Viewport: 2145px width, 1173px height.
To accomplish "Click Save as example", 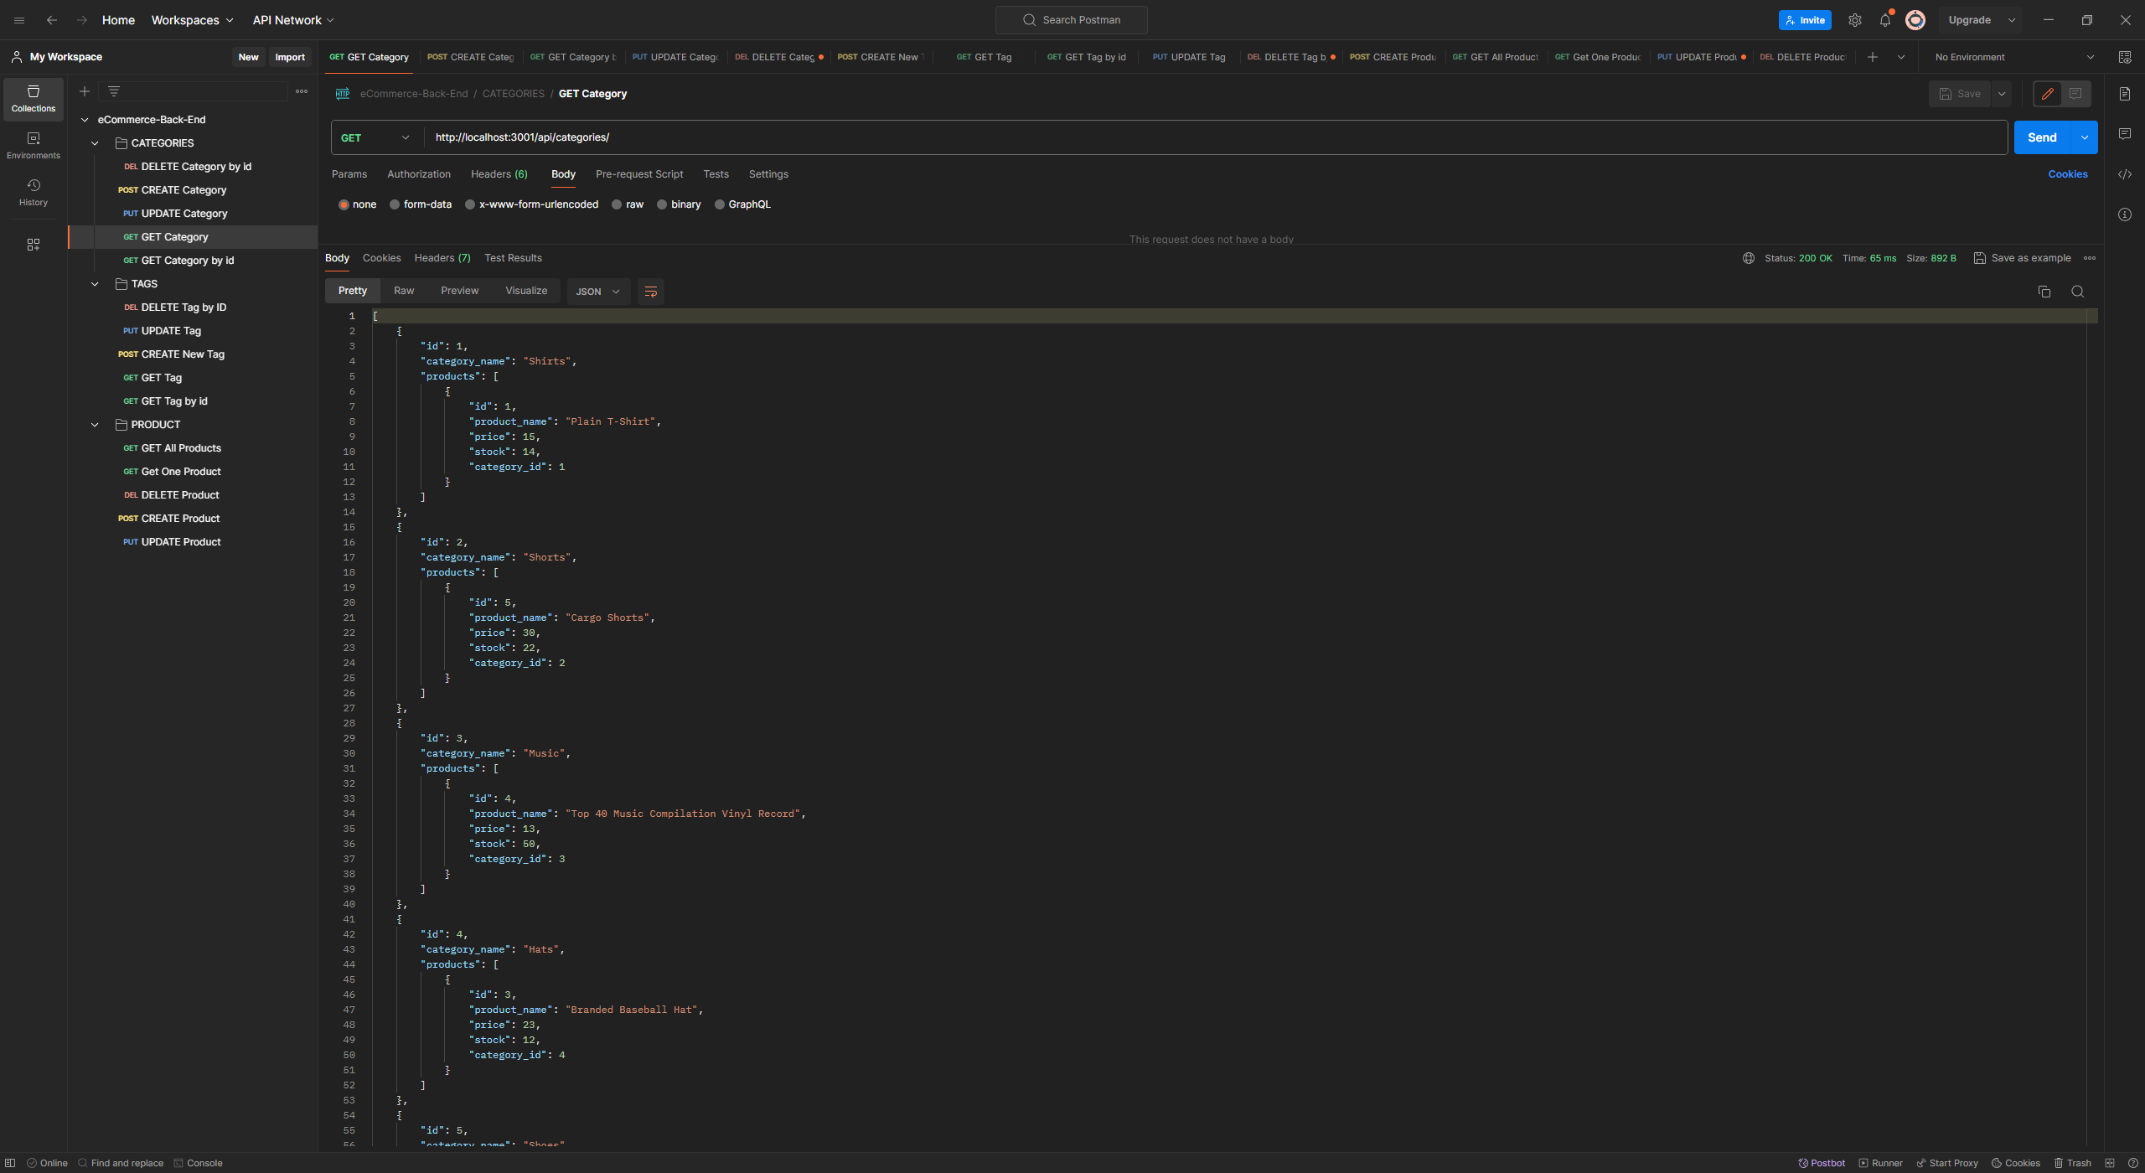I will pos(2022,258).
